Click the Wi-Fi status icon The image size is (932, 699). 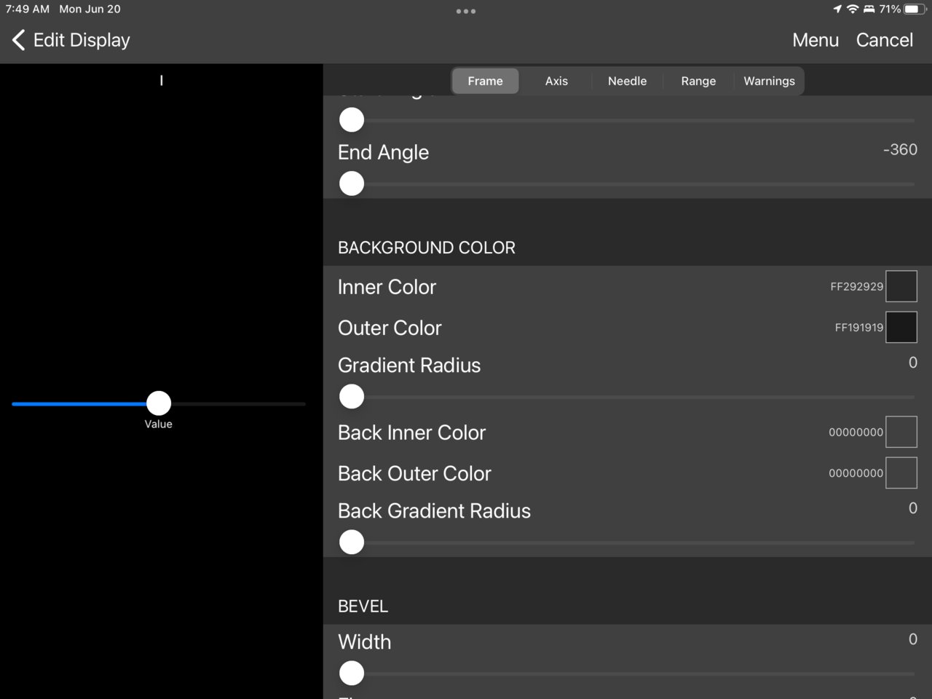point(853,9)
